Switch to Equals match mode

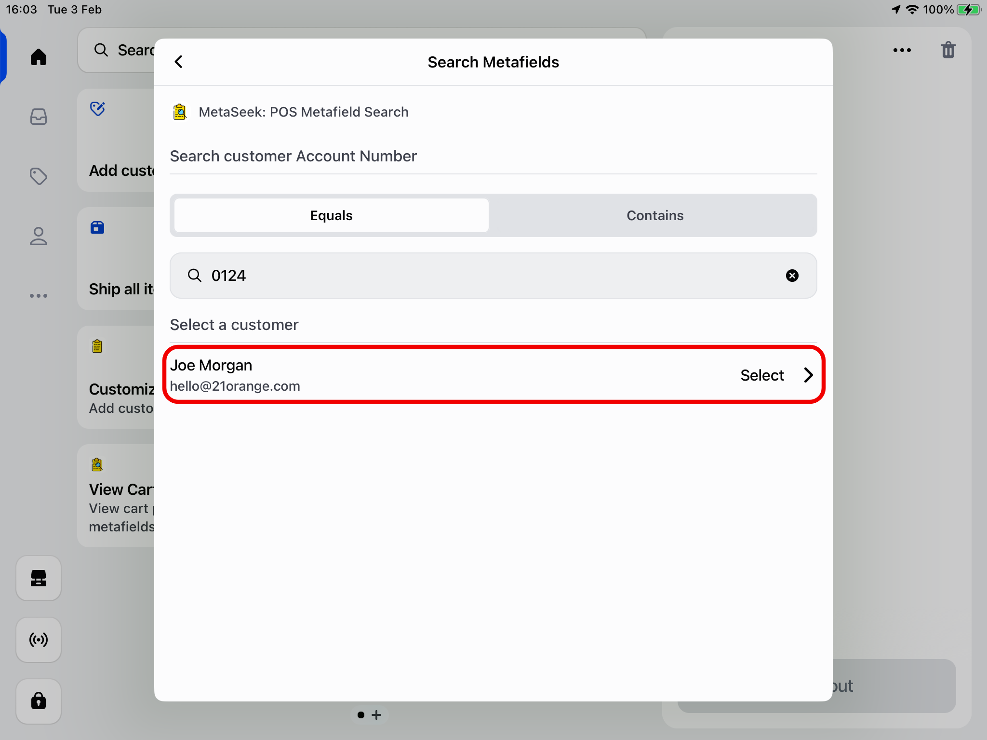point(332,215)
